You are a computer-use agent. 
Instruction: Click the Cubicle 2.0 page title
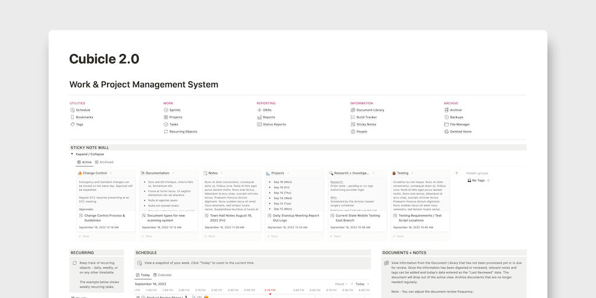point(104,59)
